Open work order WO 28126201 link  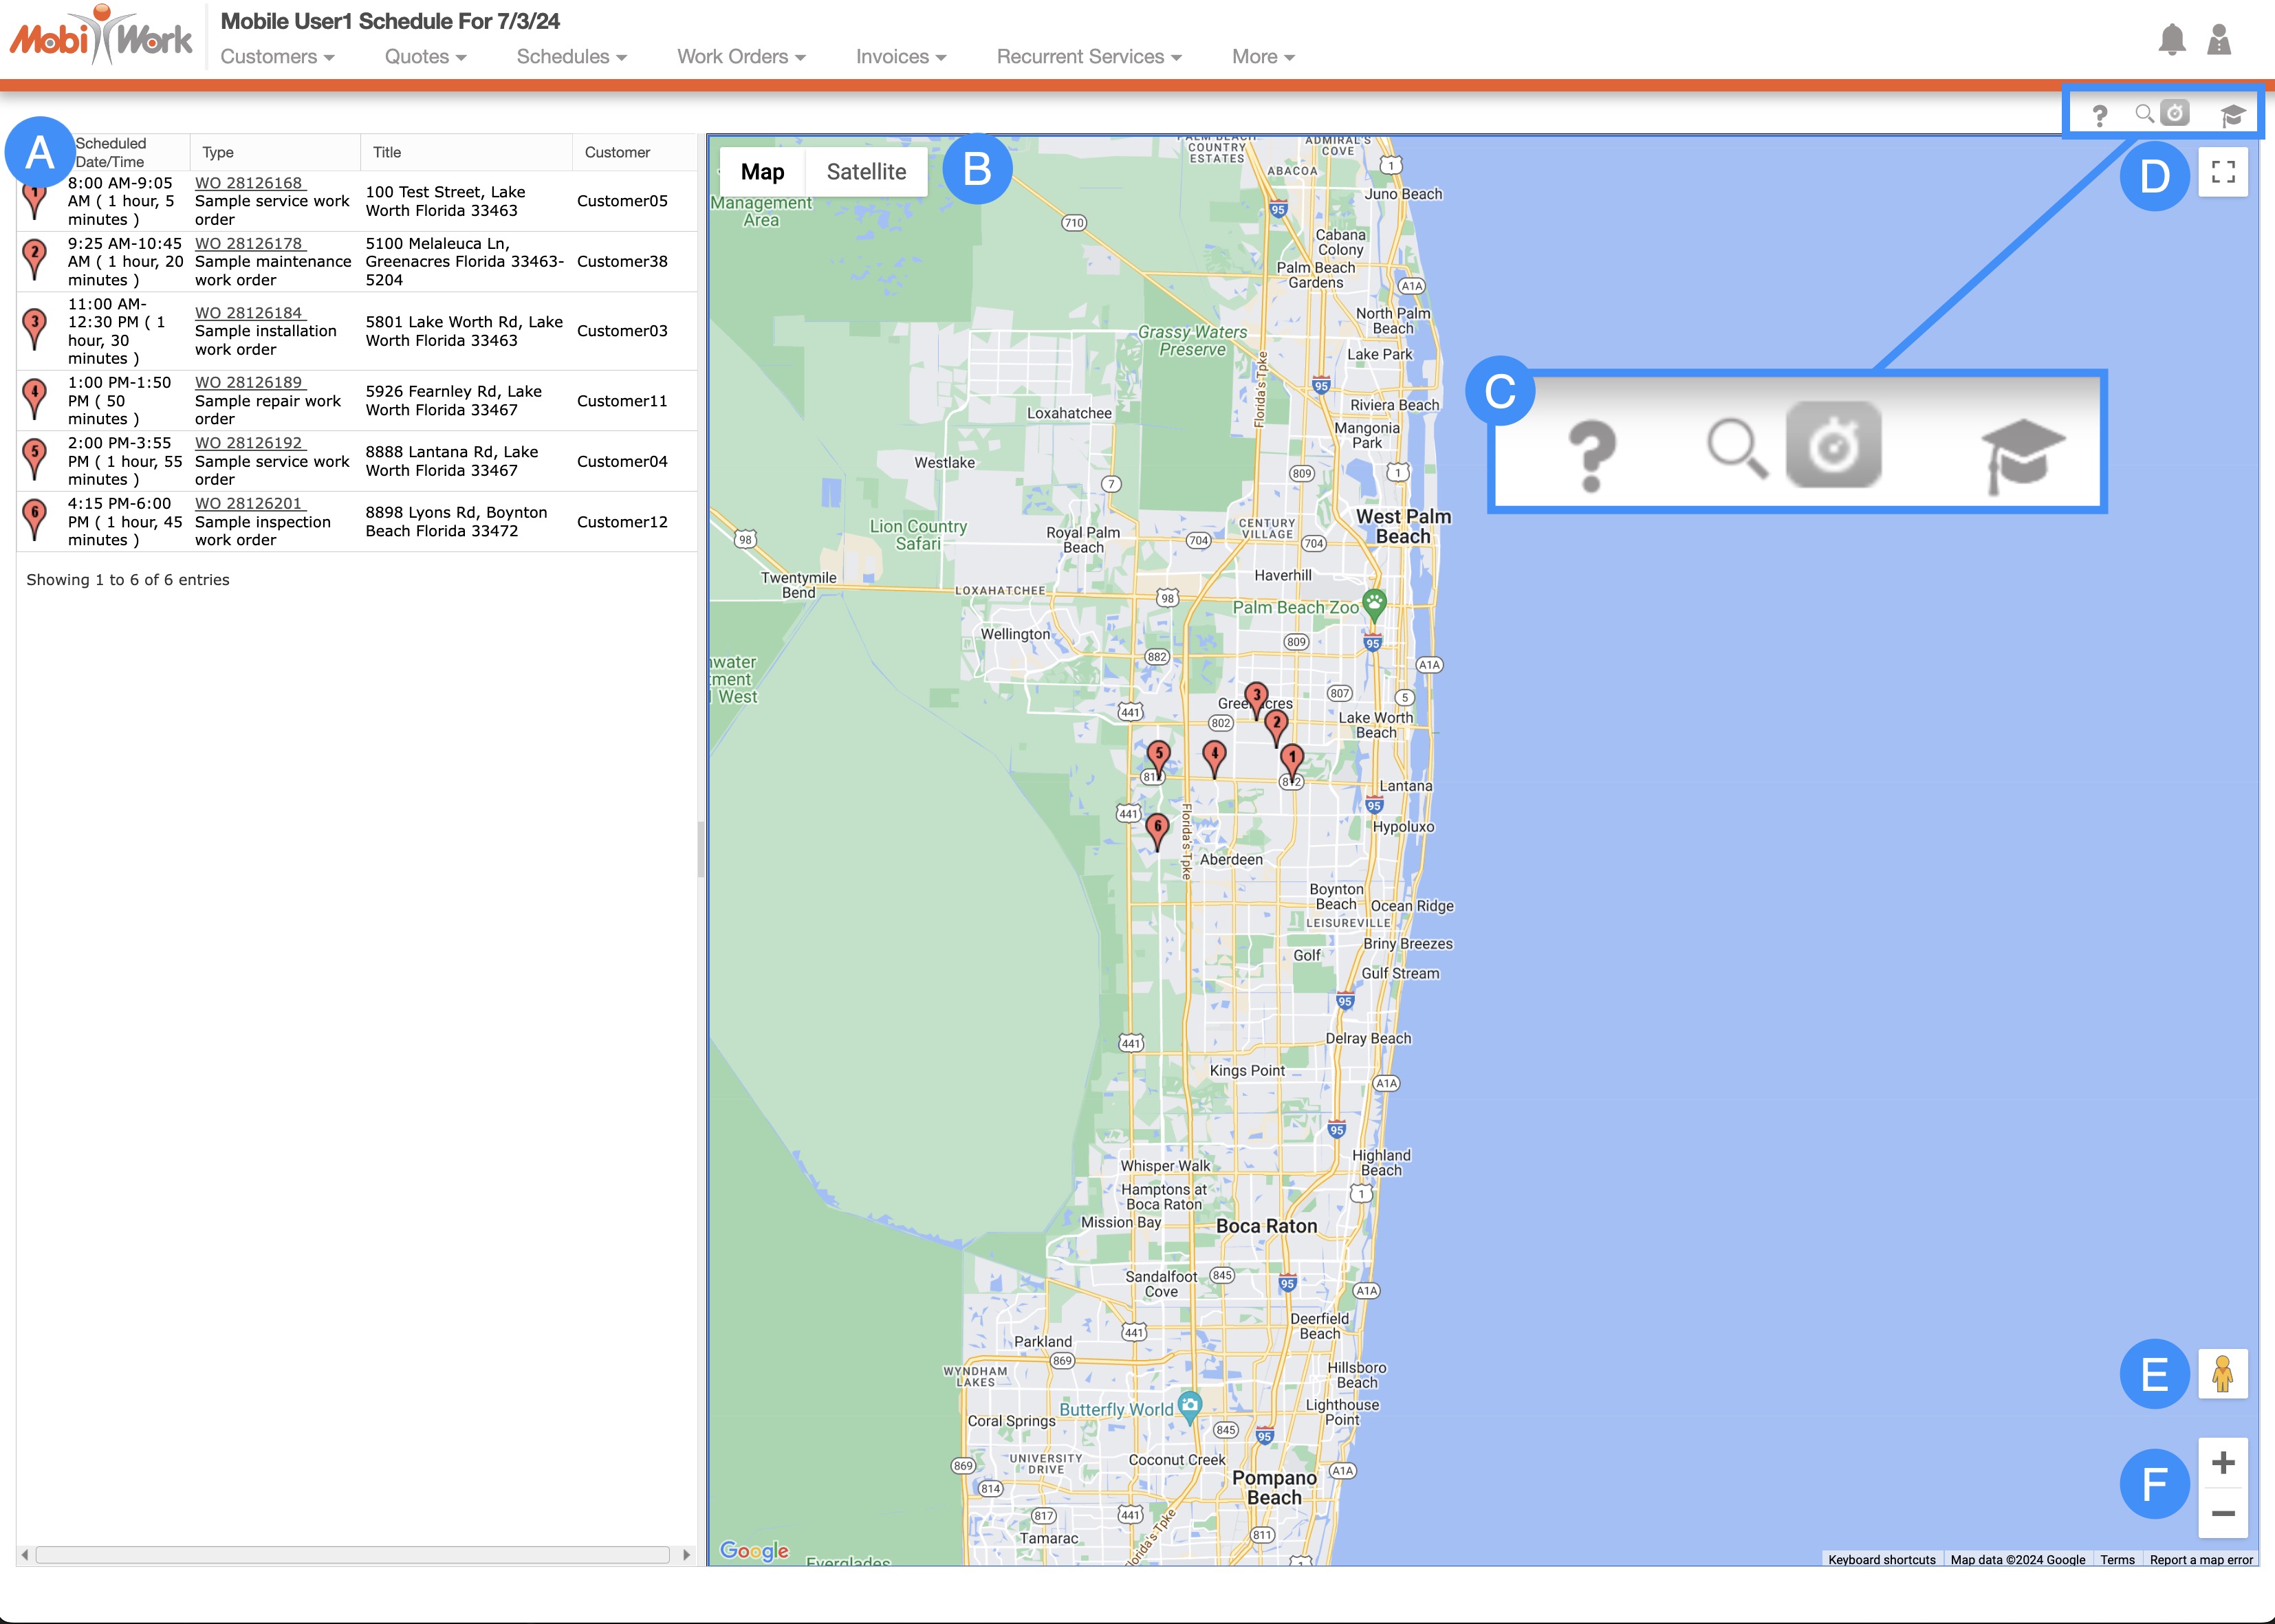point(249,503)
